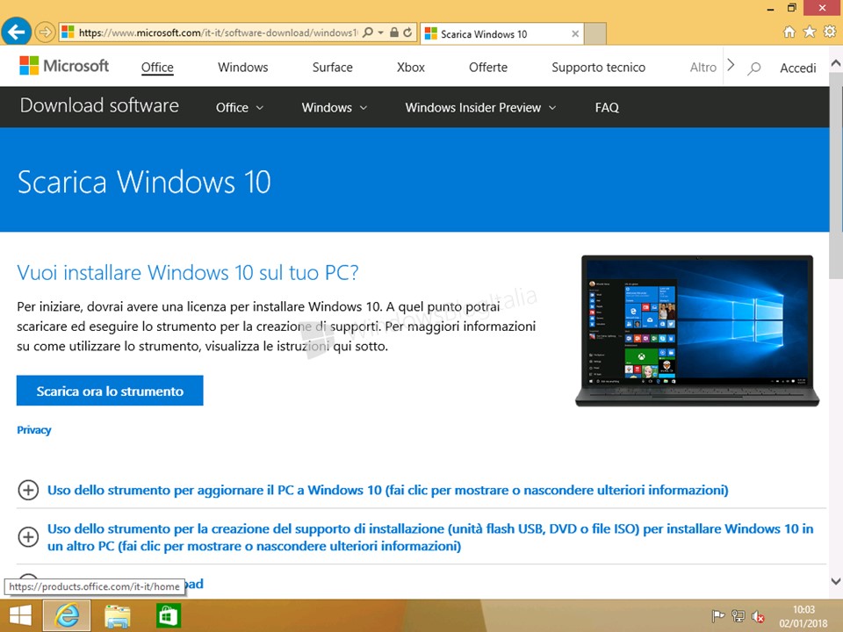Open the FAQ link

click(607, 107)
